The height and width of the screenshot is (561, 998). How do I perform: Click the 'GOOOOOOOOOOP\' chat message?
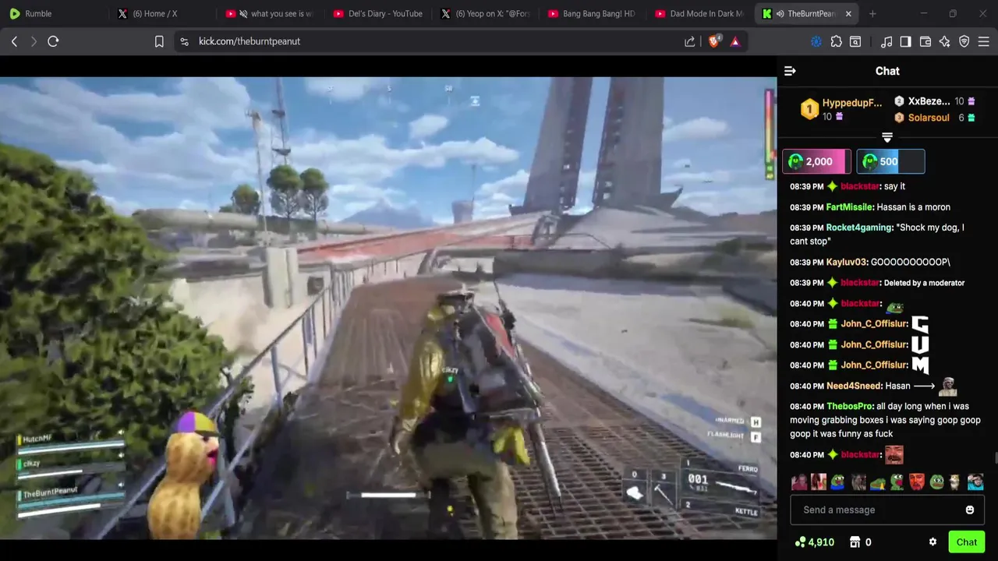910,263
